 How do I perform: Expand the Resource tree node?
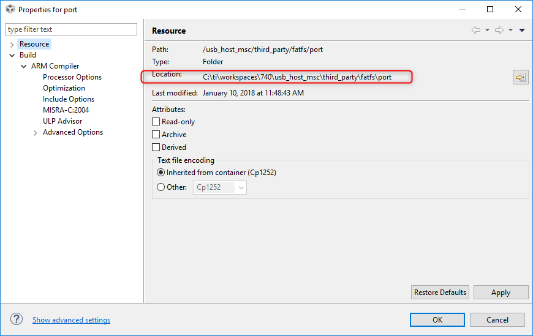(x=12, y=44)
